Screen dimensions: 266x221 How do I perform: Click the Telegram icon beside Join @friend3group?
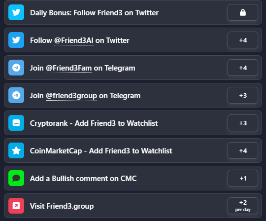tap(16, 95)
